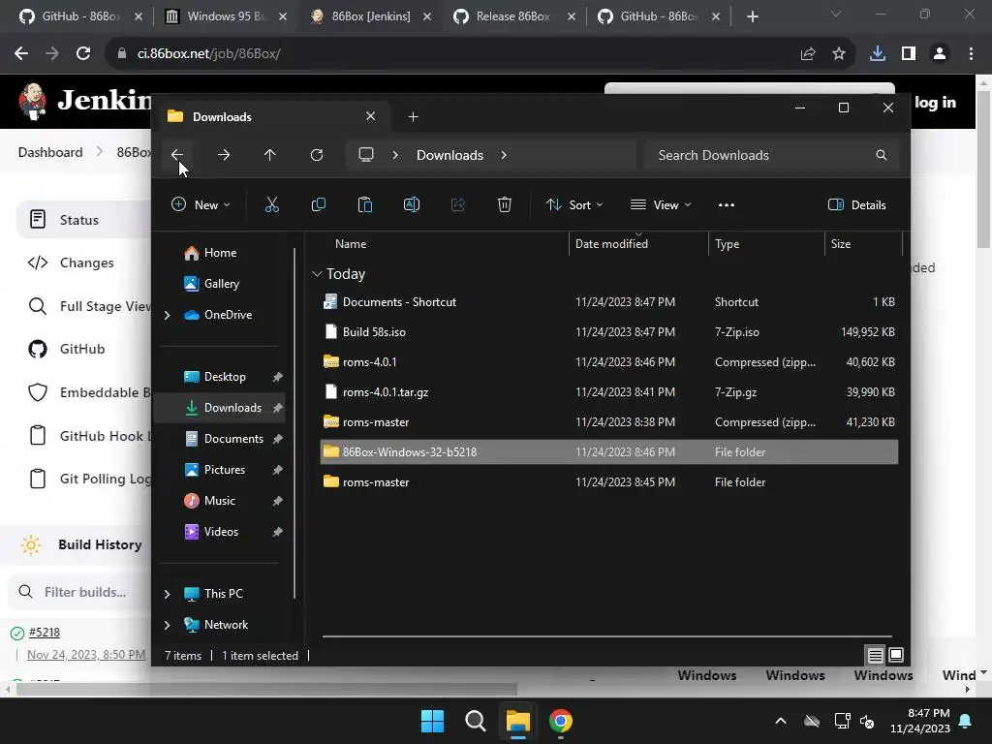This screenshot has height=744, width=992.
Task: Click the search magnifier in Search Downloads
Action: coord(882,155)
